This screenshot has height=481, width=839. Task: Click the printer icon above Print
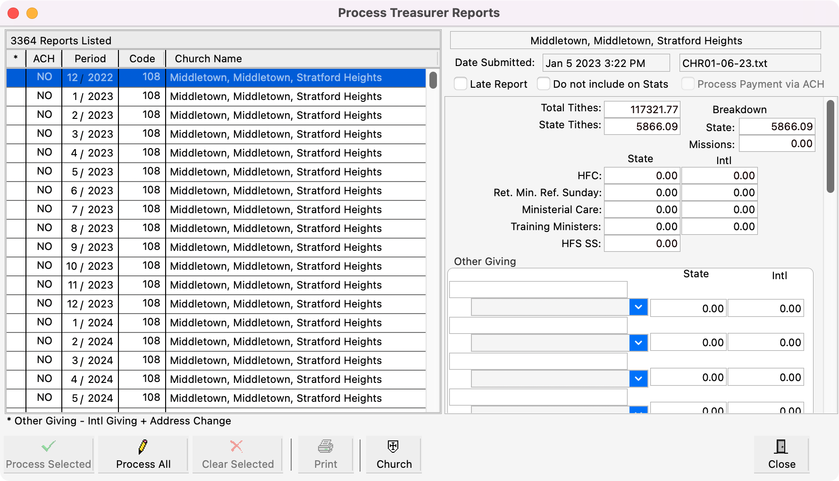point(325,446)
